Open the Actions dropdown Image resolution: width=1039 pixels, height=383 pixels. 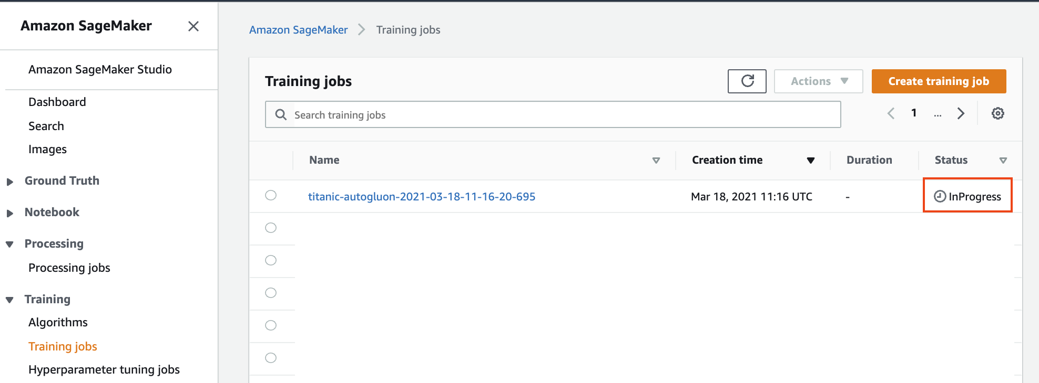click(818, 81)
